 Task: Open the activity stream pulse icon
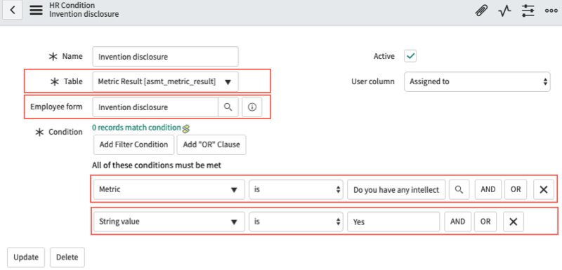point(504,11)
